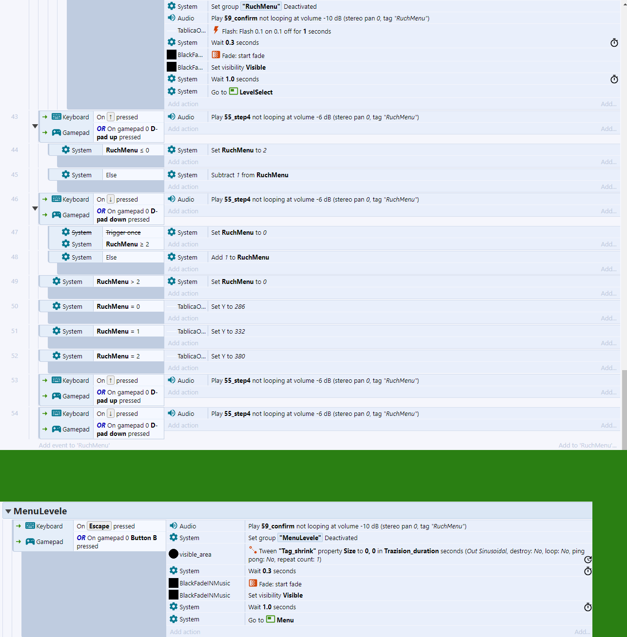The width and height of the screenshot is (627, 637).
Task: Click timer icon on Wait 1.0 seconds above LevelSelect
Action: click(614, 79)
